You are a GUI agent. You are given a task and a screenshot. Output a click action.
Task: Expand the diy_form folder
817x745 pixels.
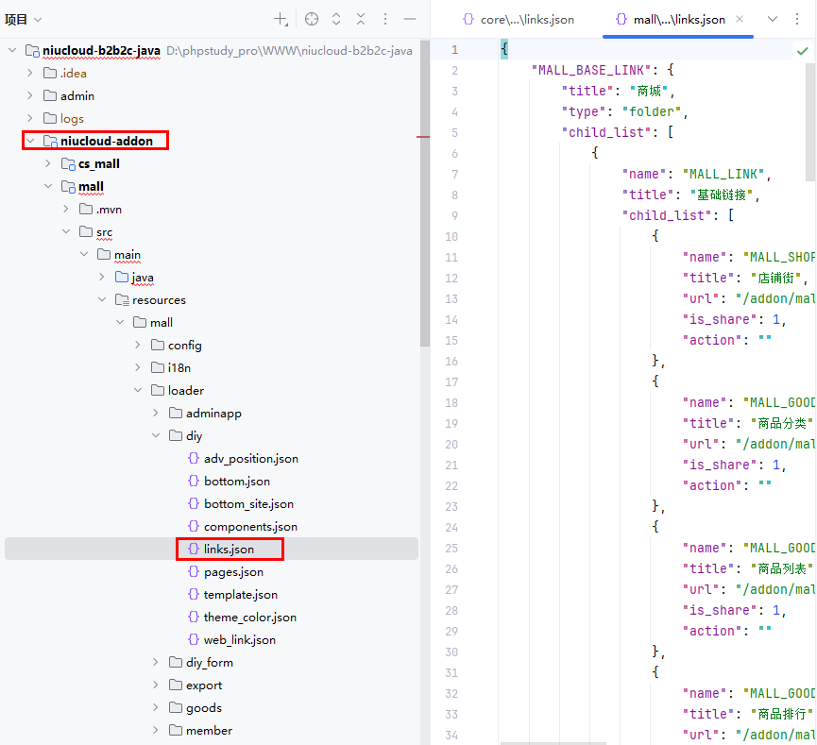[156, 662]
